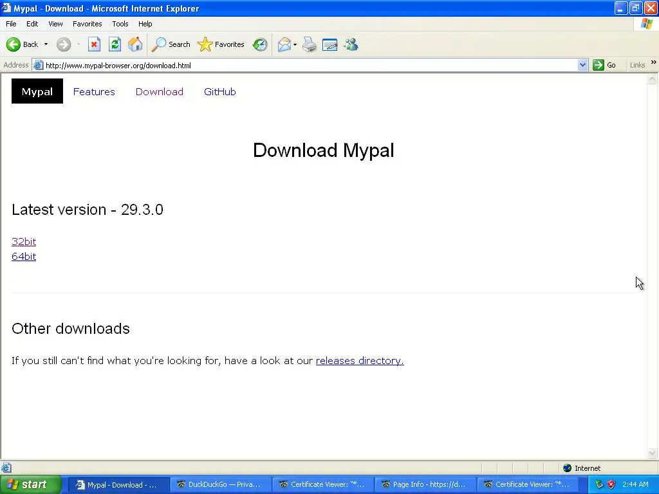Open the Search pane toolbar button
659x494 pixels.
(171, 44)
